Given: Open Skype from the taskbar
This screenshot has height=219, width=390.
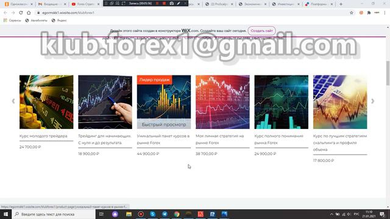Looking at the screenshot, I should click(153, 214).
